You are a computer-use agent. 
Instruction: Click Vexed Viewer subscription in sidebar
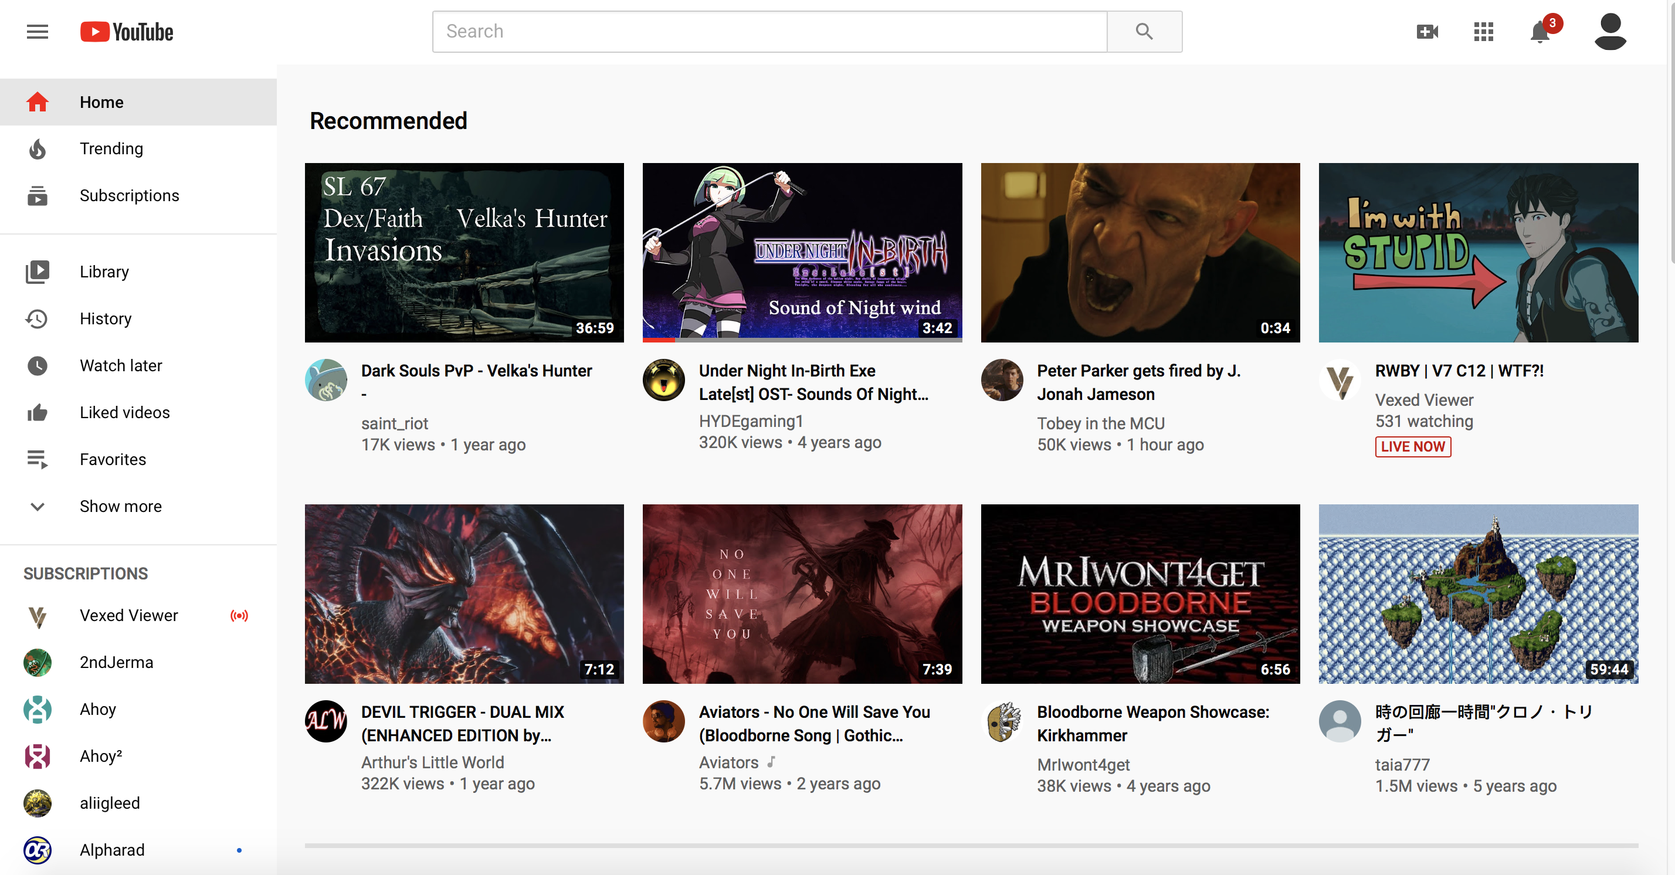pos(138,616)
